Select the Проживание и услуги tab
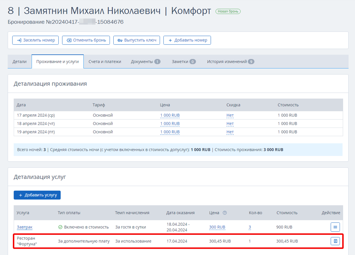 click(58, 61)
